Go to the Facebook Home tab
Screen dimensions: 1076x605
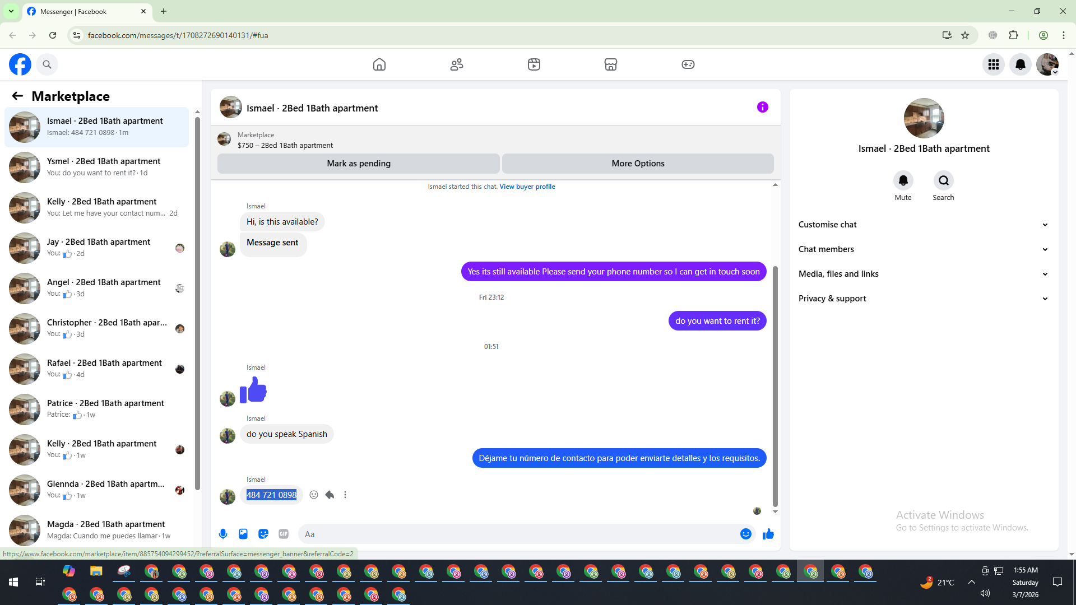click(379, 64)
